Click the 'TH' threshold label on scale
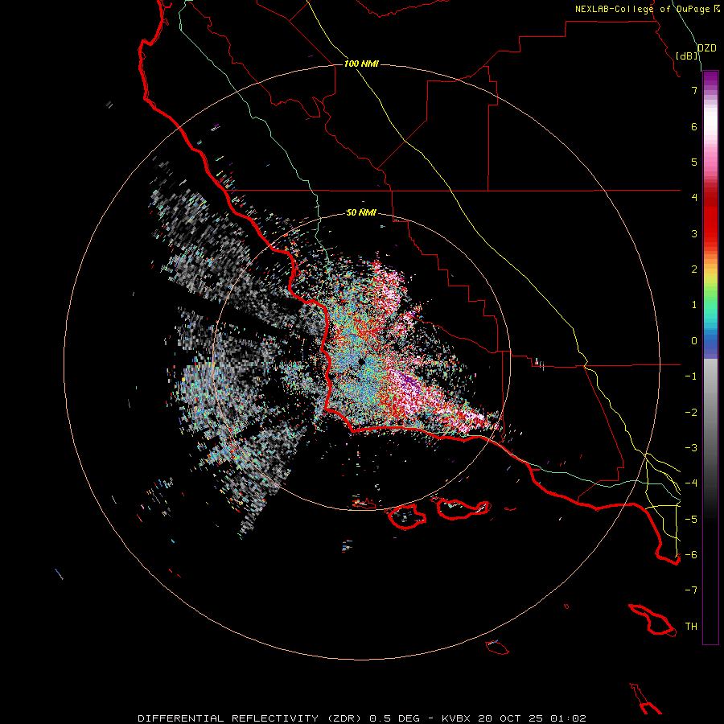 coord(691,627)
